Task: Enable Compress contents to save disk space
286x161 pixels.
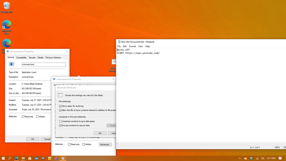Action: coord(60,121)
